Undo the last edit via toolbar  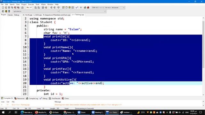(28, 8)
